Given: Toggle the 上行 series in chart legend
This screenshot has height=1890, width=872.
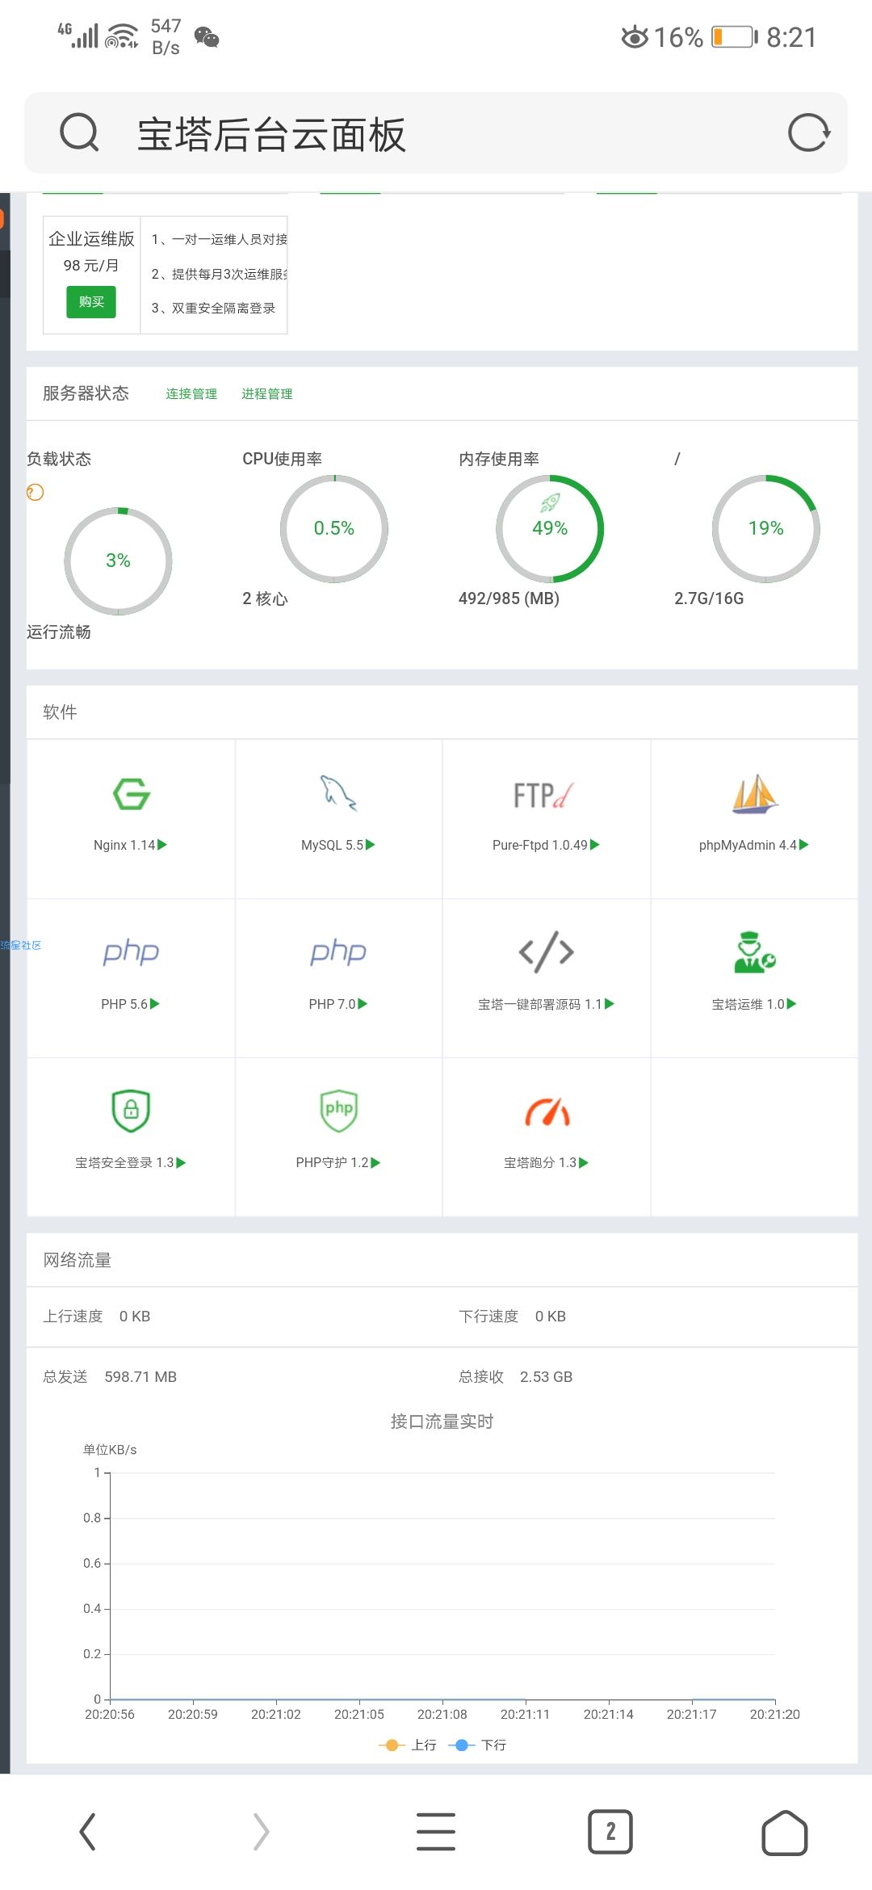Looking at the screenshot, I should 407,1745.
